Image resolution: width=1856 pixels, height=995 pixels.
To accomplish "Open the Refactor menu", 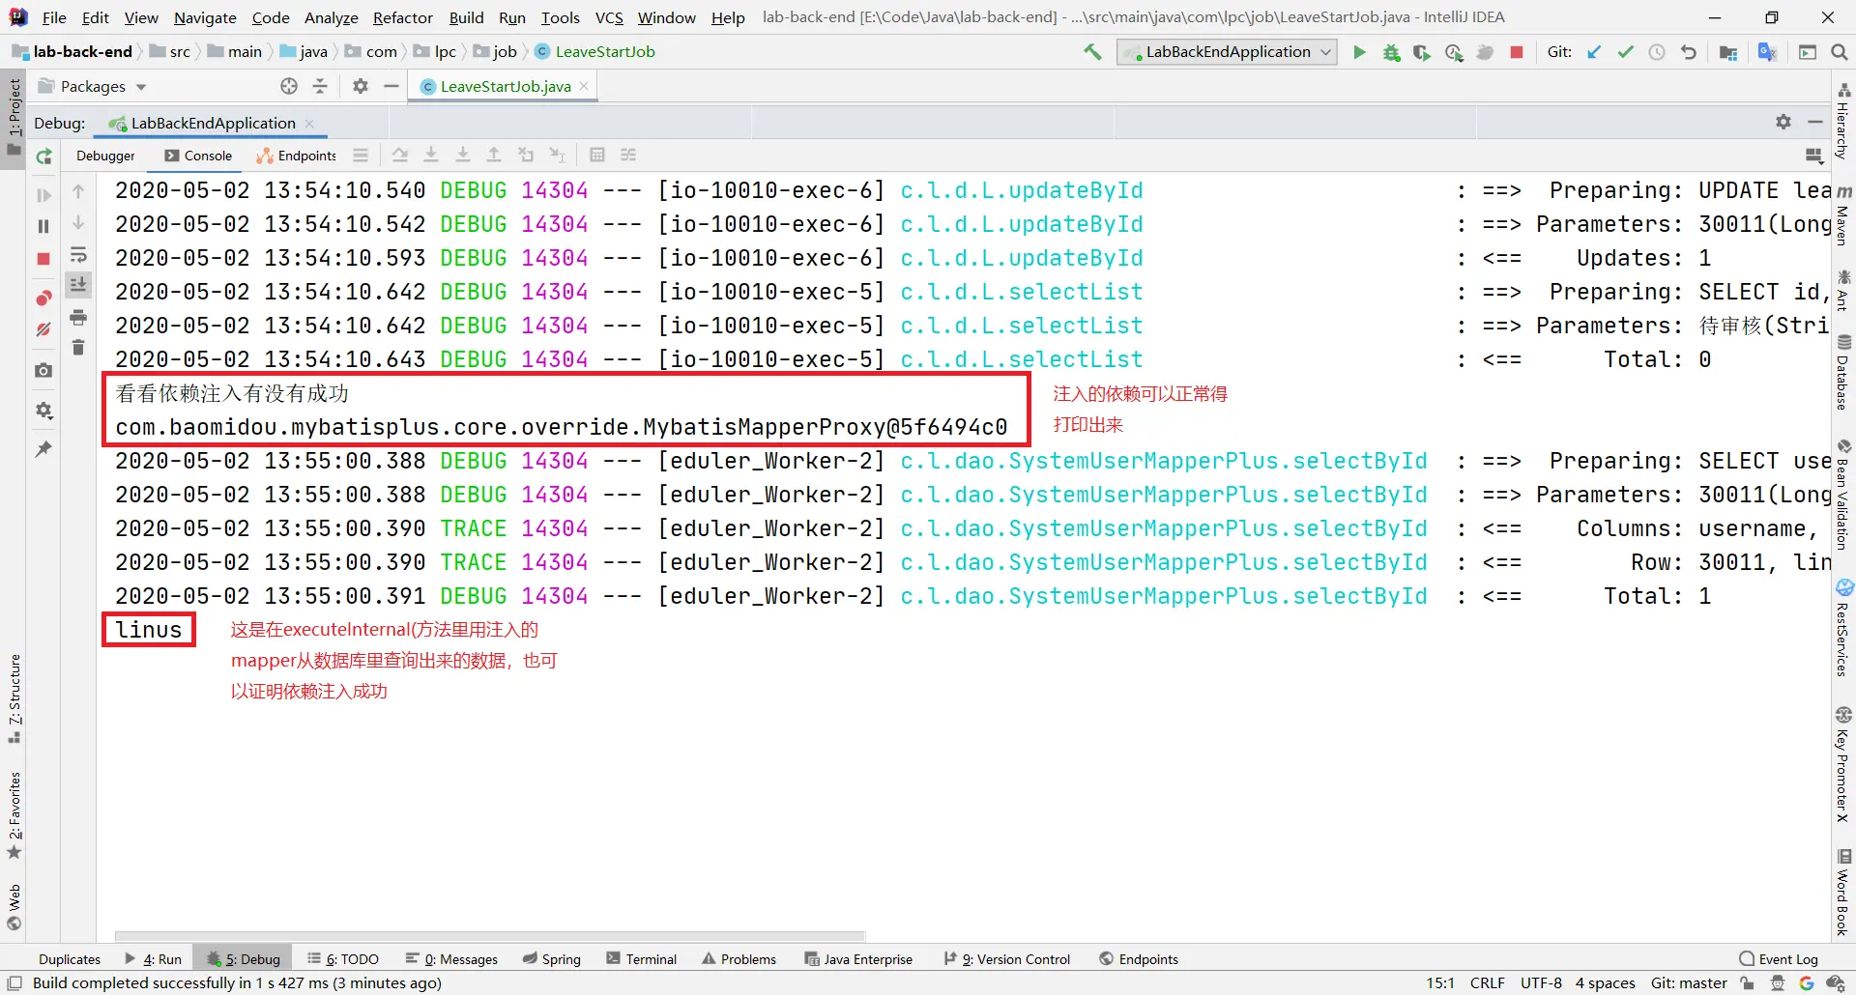I will click(x=402, y=17).
